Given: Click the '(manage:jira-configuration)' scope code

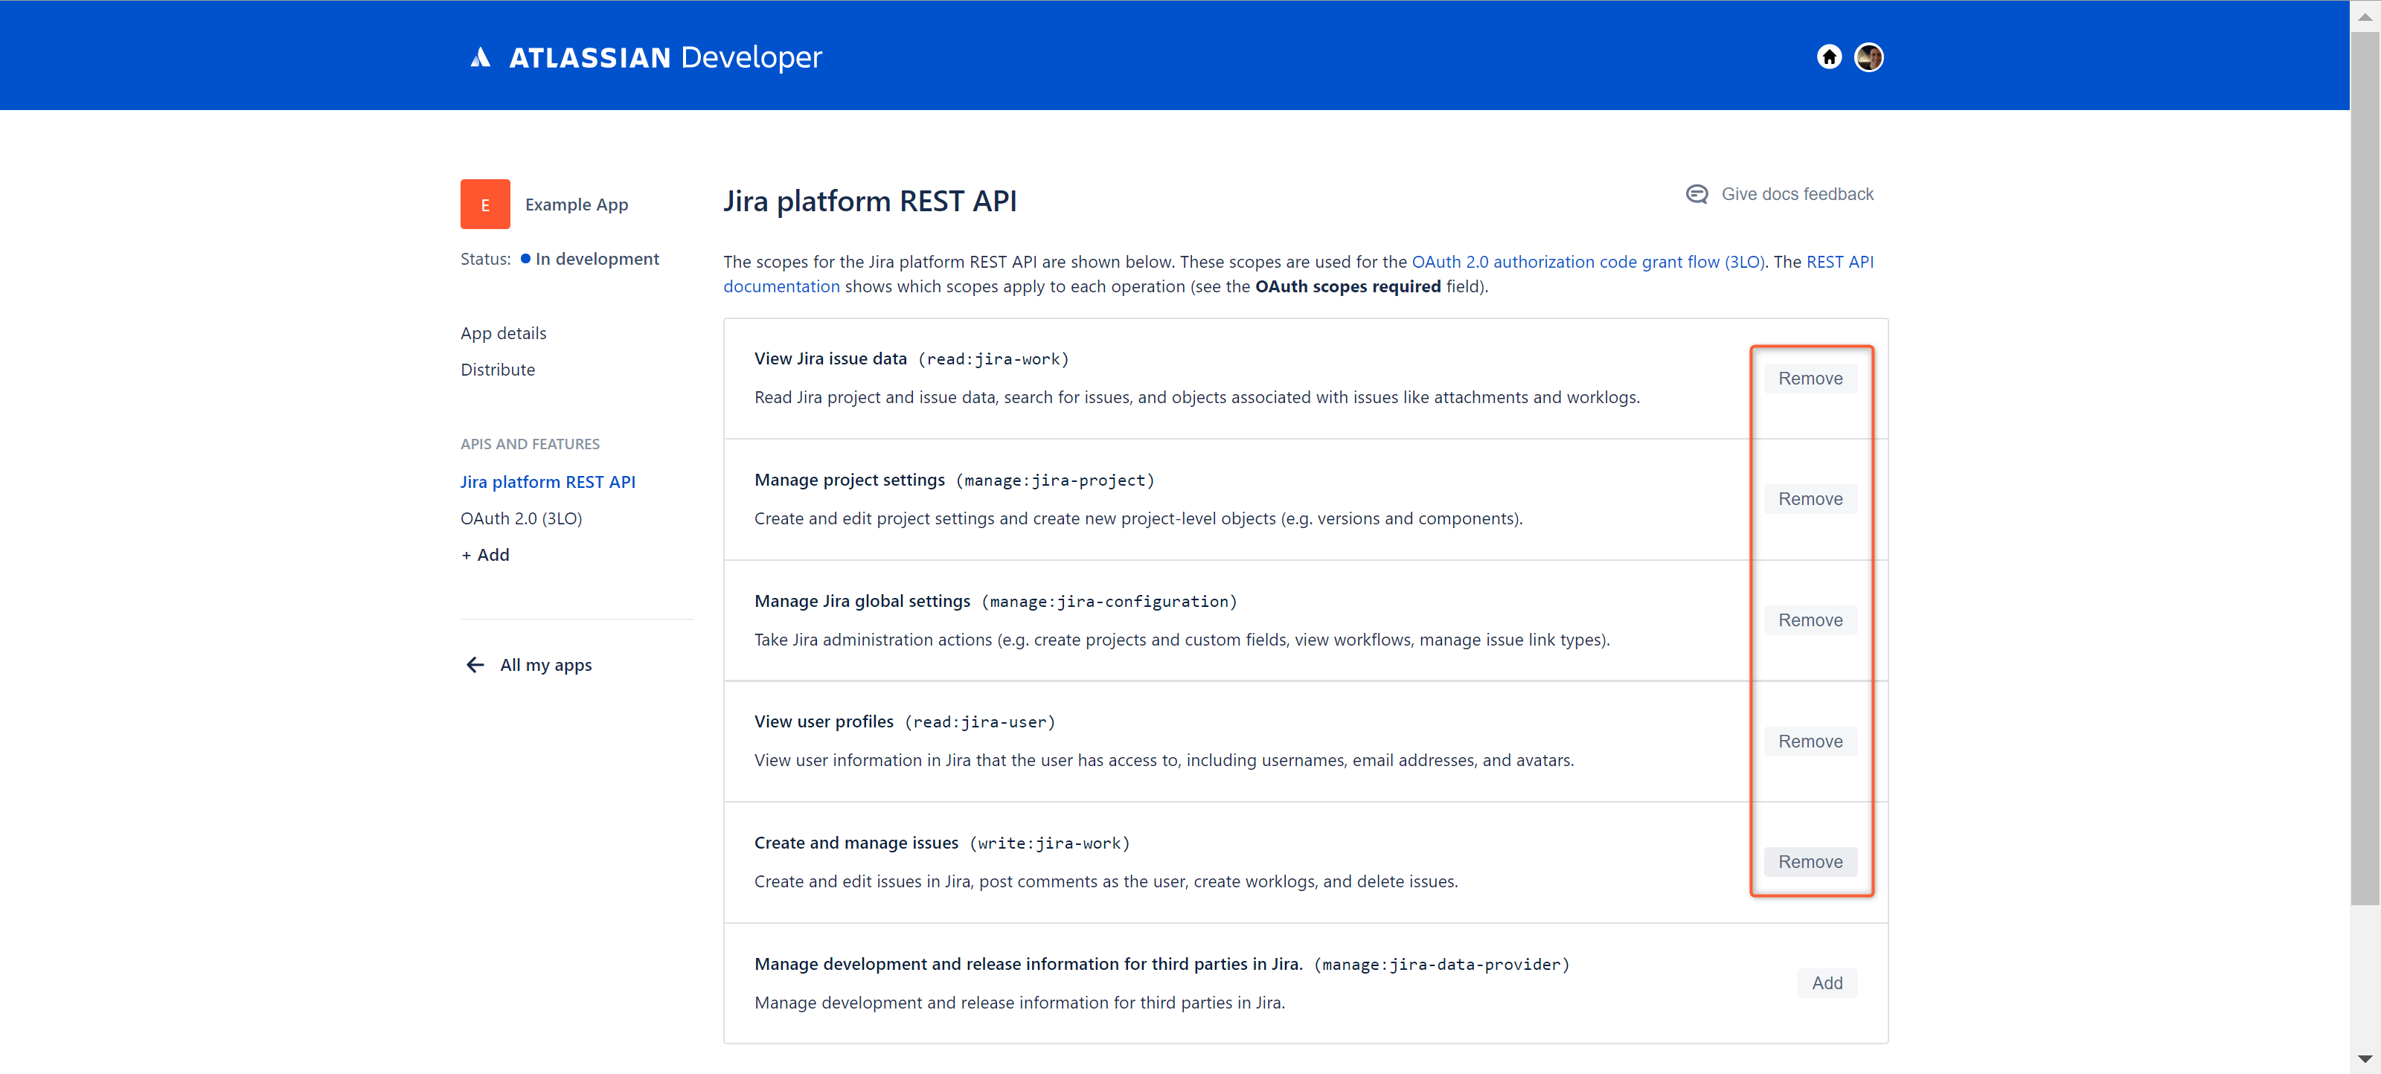Looking at the screenshot, I should tap(1109, 602).
